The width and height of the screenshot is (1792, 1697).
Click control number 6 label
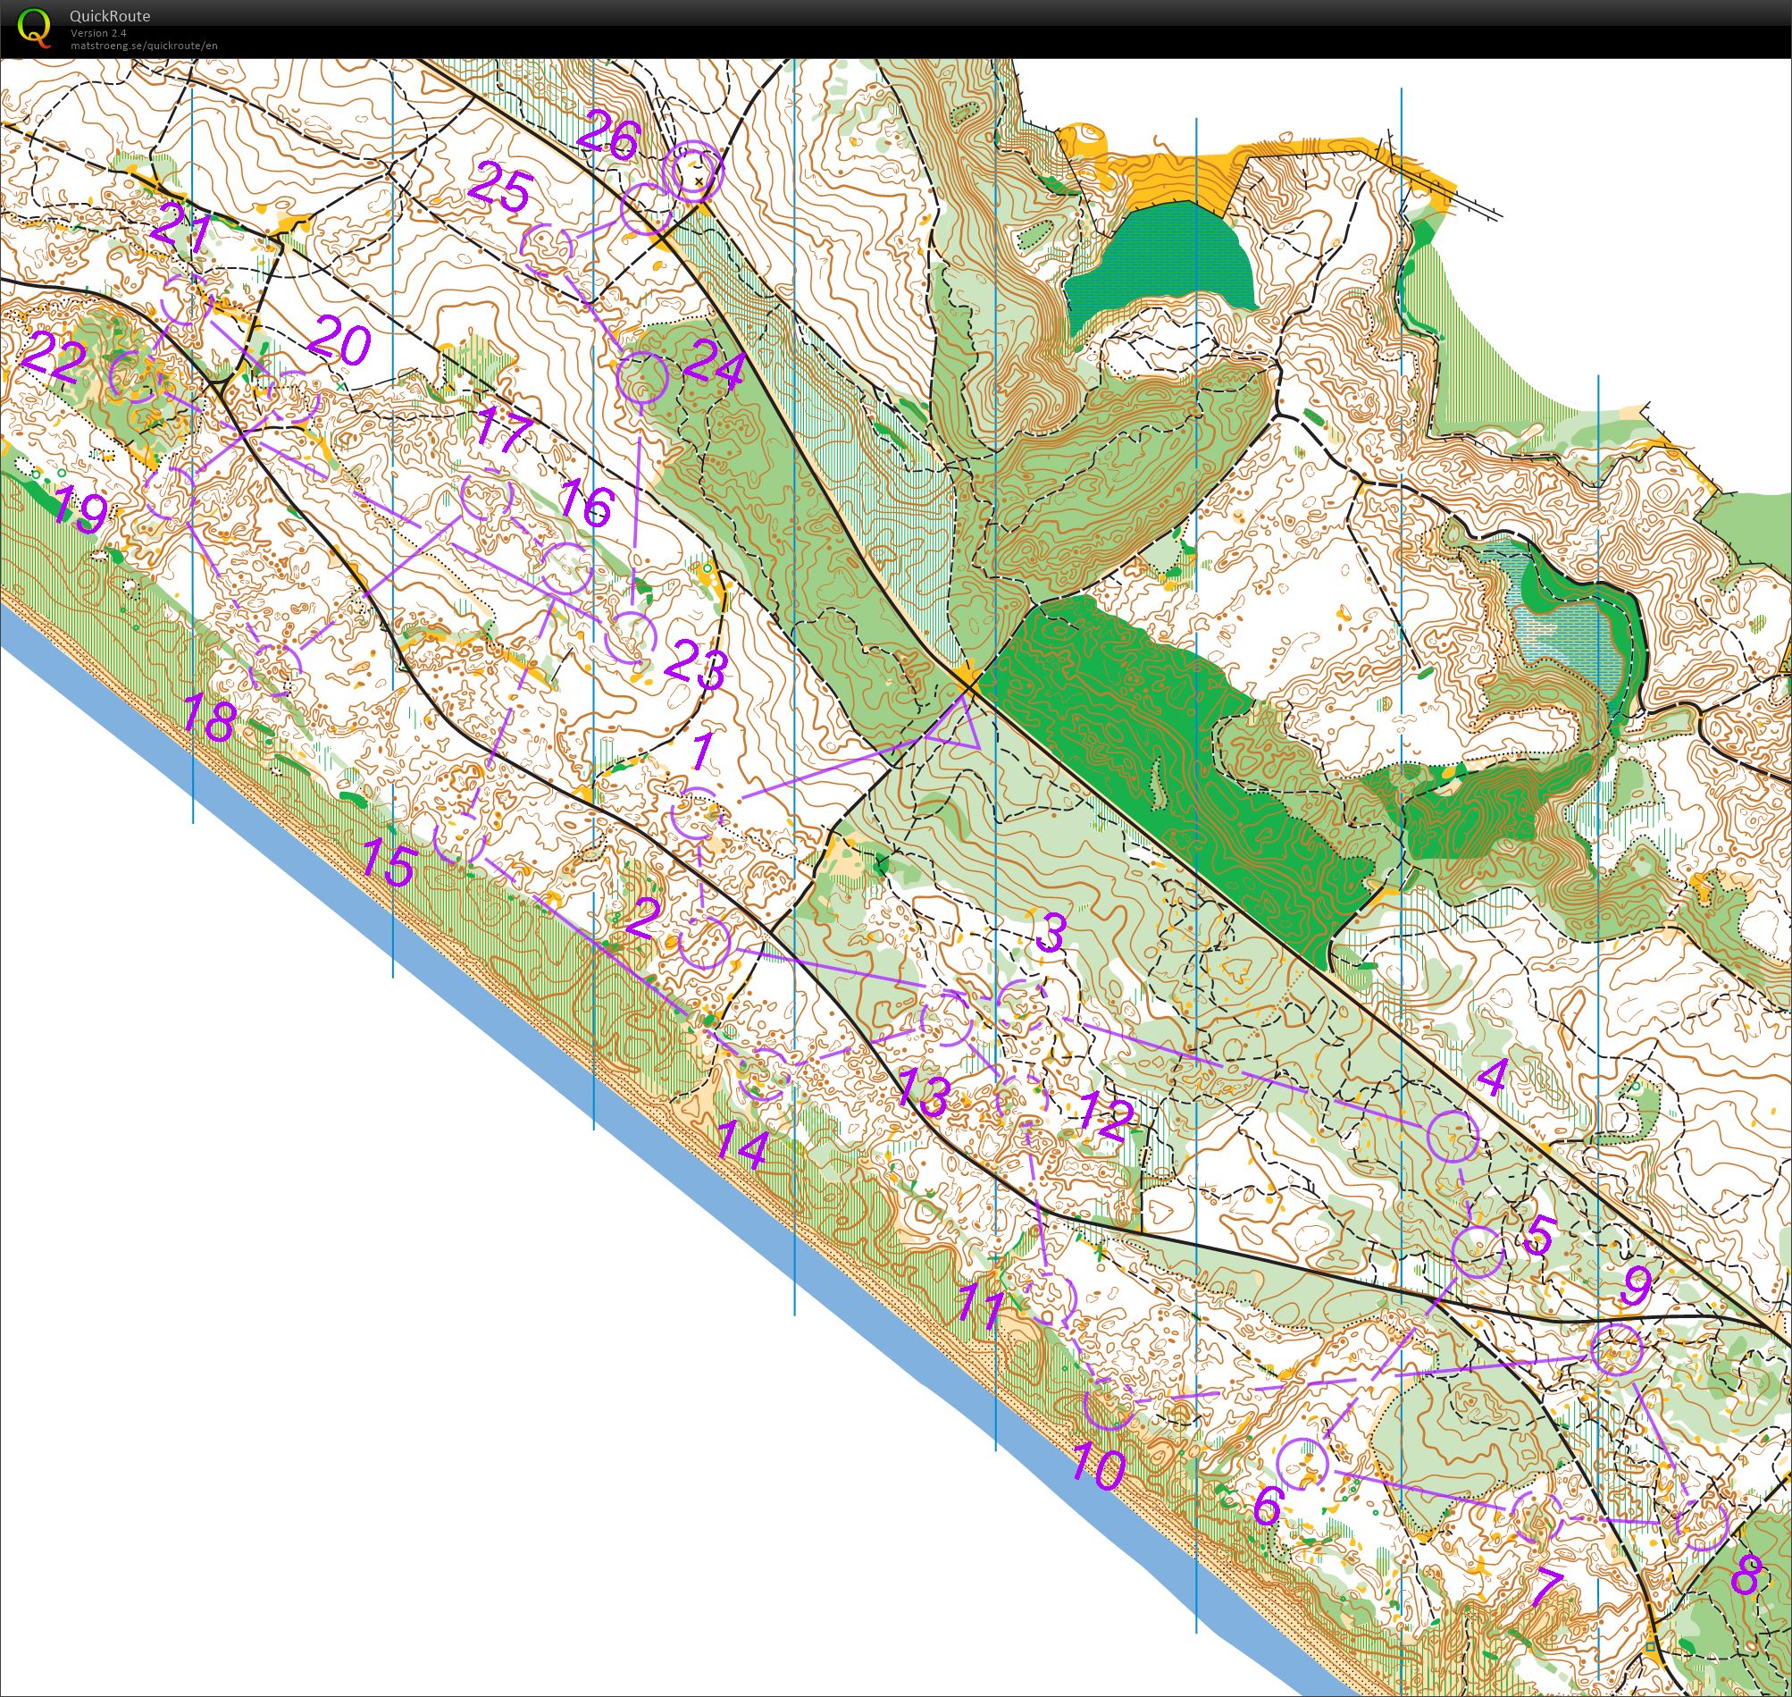pyautogui.click(x=1268, y=1506)
